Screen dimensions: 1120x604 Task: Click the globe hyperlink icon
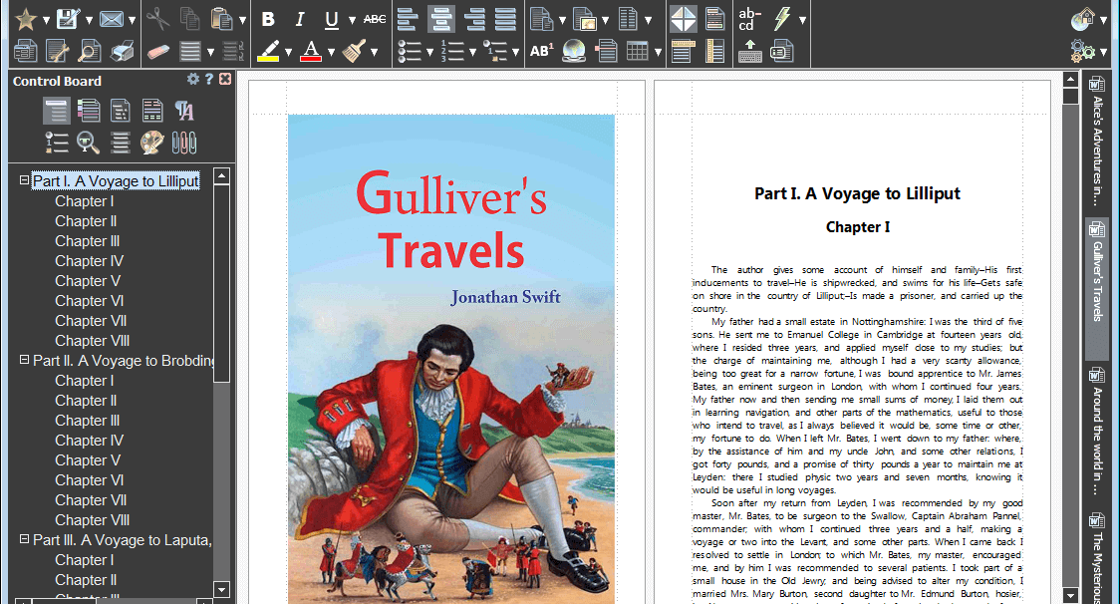(574, 51)
